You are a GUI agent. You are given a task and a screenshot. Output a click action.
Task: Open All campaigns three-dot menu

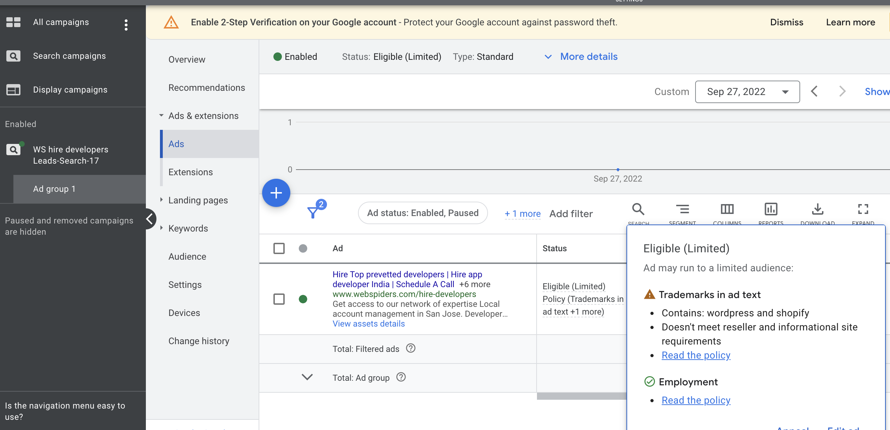pos(126,25)
